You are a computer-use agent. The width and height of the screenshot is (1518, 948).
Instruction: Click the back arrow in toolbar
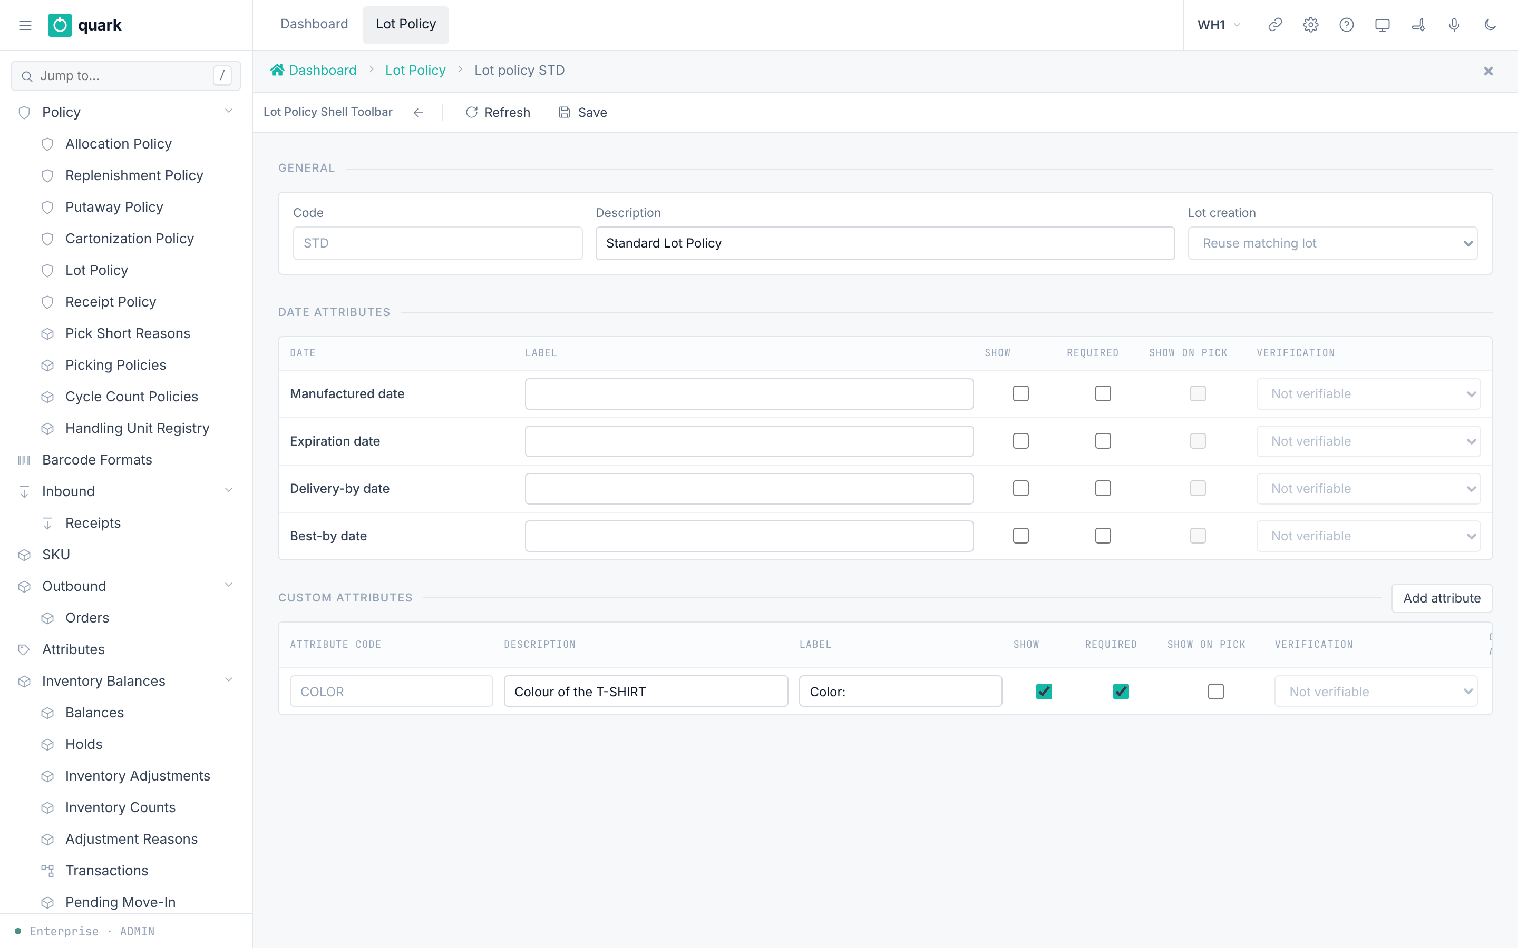point(419,112)
